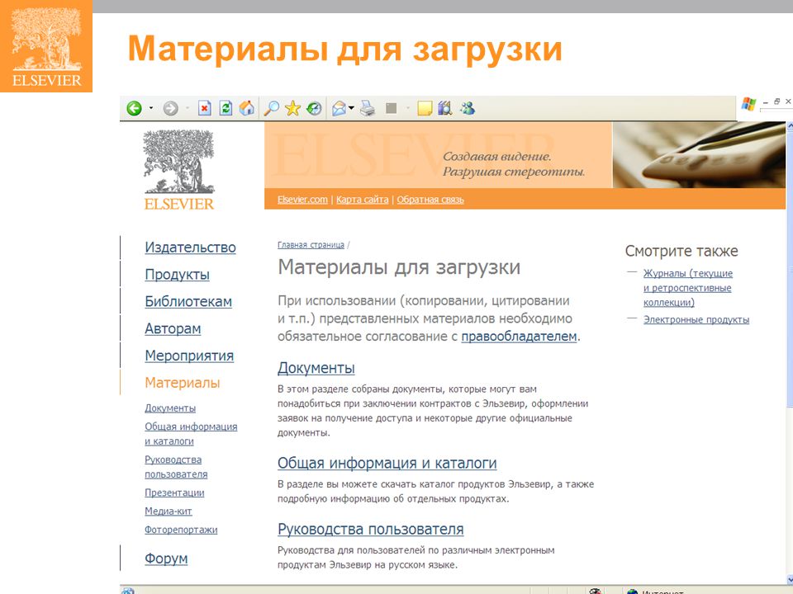The image size is (793, 594).
Task: Click the keyboard banner image
Action: [699, 154]
